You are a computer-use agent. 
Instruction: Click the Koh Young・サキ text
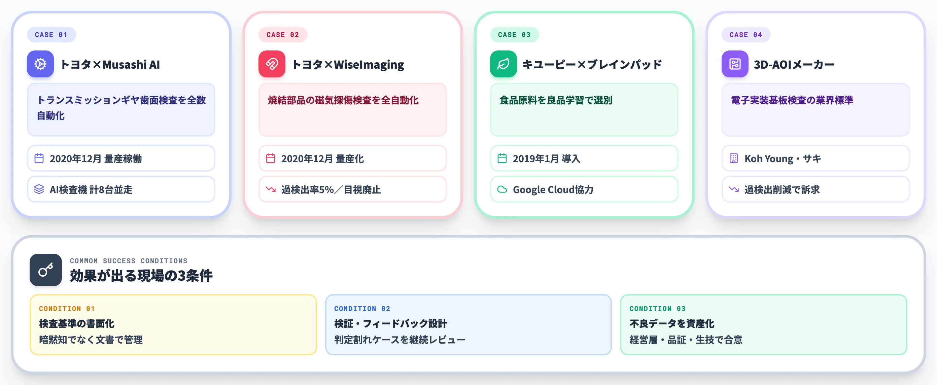coord(783,159)
